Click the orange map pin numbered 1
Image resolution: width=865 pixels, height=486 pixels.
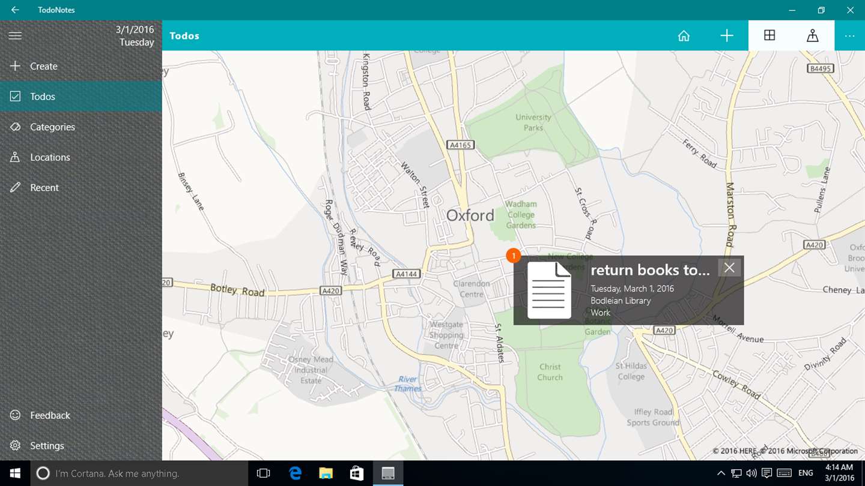point(513,256)
